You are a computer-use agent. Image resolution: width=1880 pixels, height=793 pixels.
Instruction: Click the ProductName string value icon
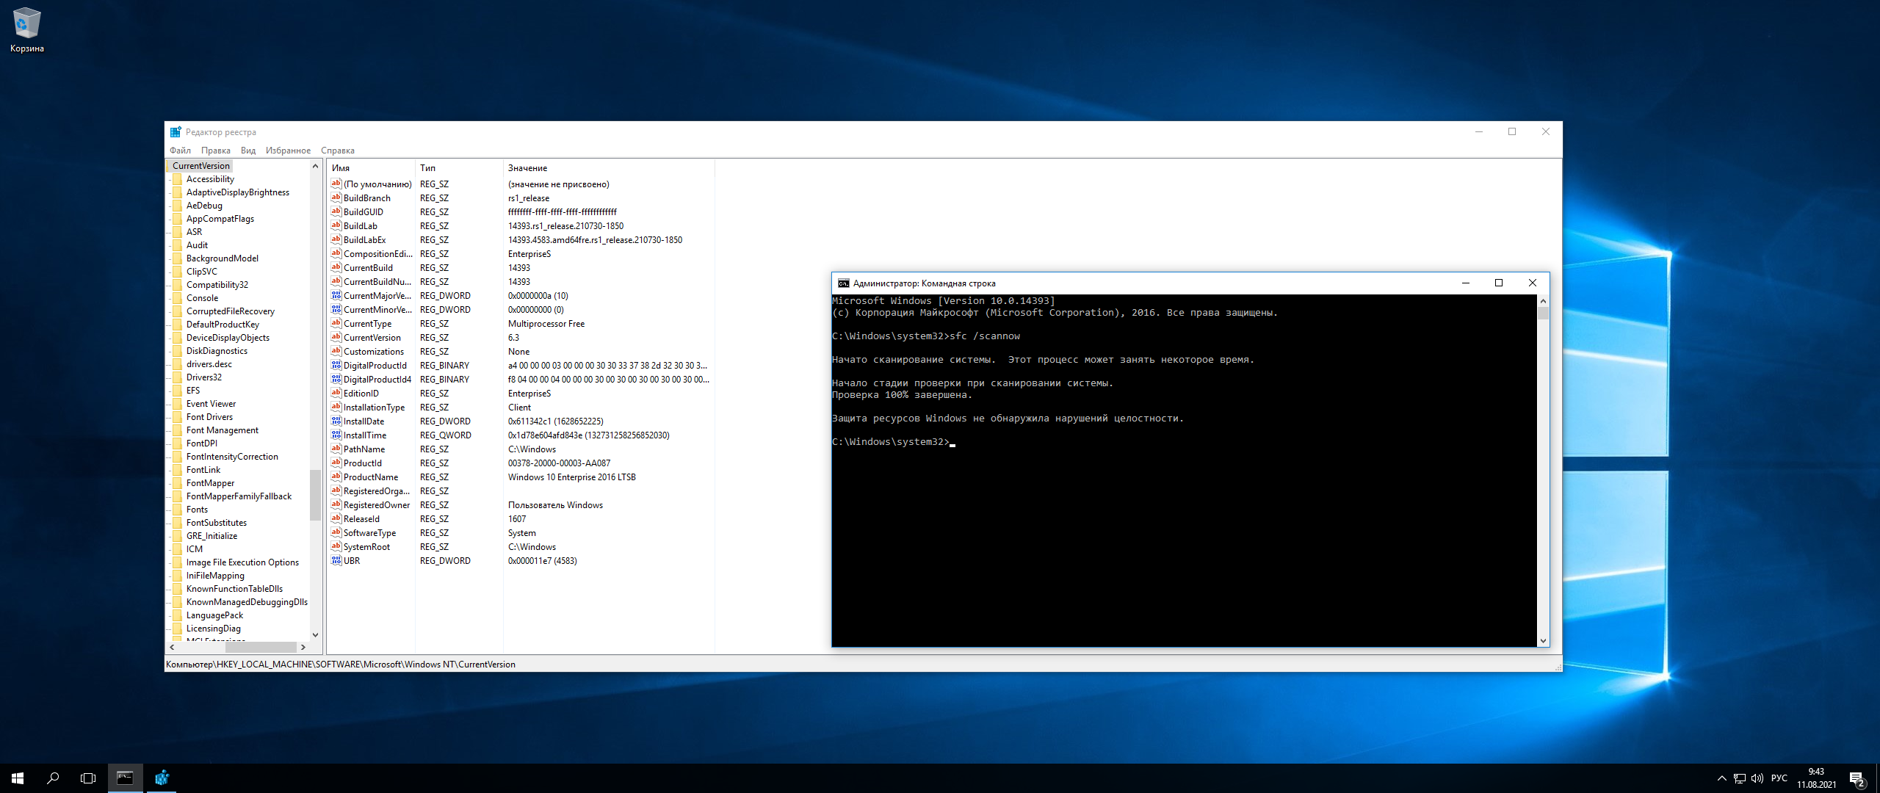(336, 477)
